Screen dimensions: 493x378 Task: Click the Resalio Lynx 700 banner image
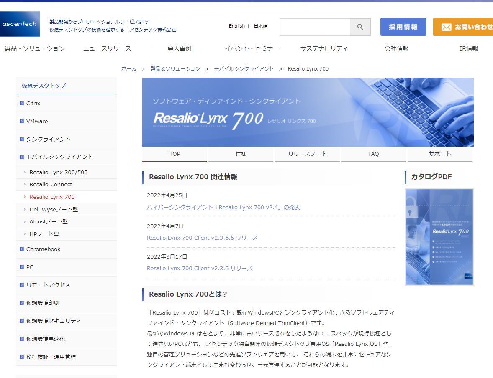click(308, 112)
